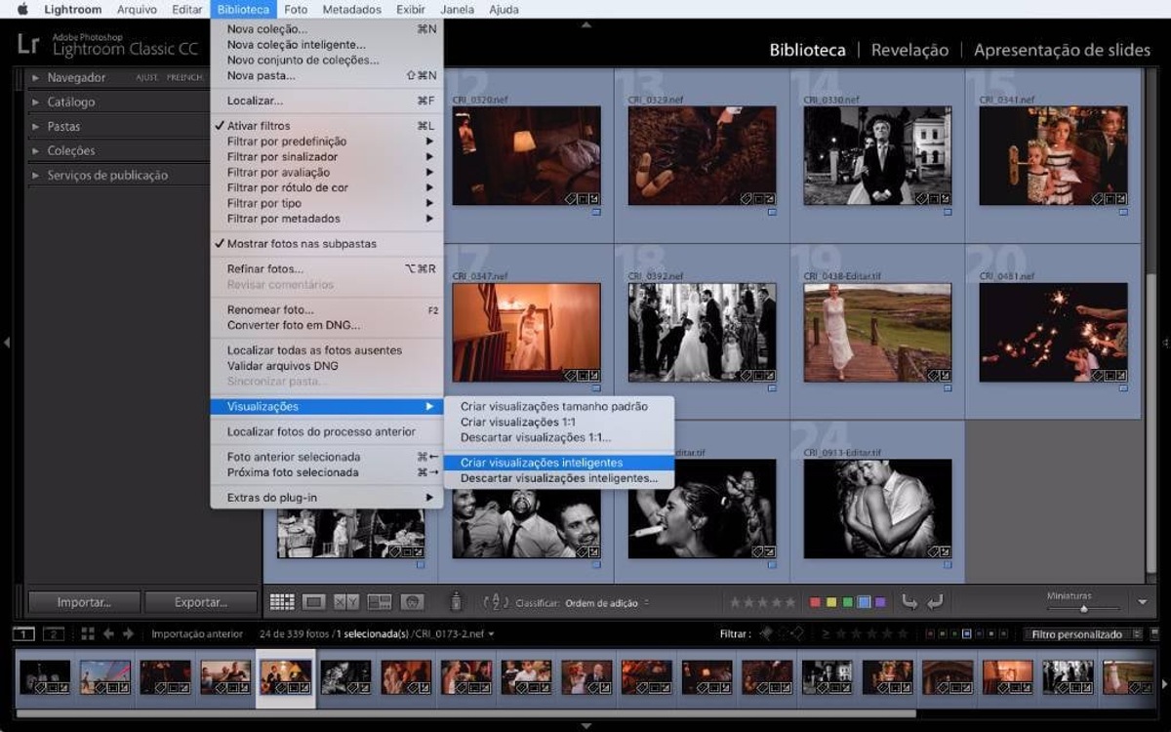
Task: Click the filmstrip horizontal scrollbar
Action: [x=466, y=713]
